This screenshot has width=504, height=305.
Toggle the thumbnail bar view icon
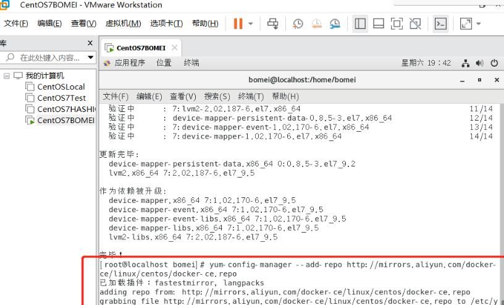[379, 24]
